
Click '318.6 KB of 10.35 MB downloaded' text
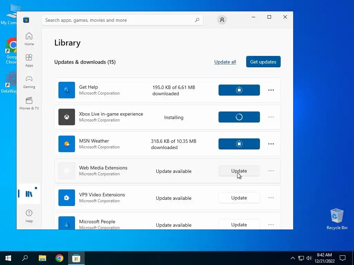pyautogui.click(x=174, y=144)
